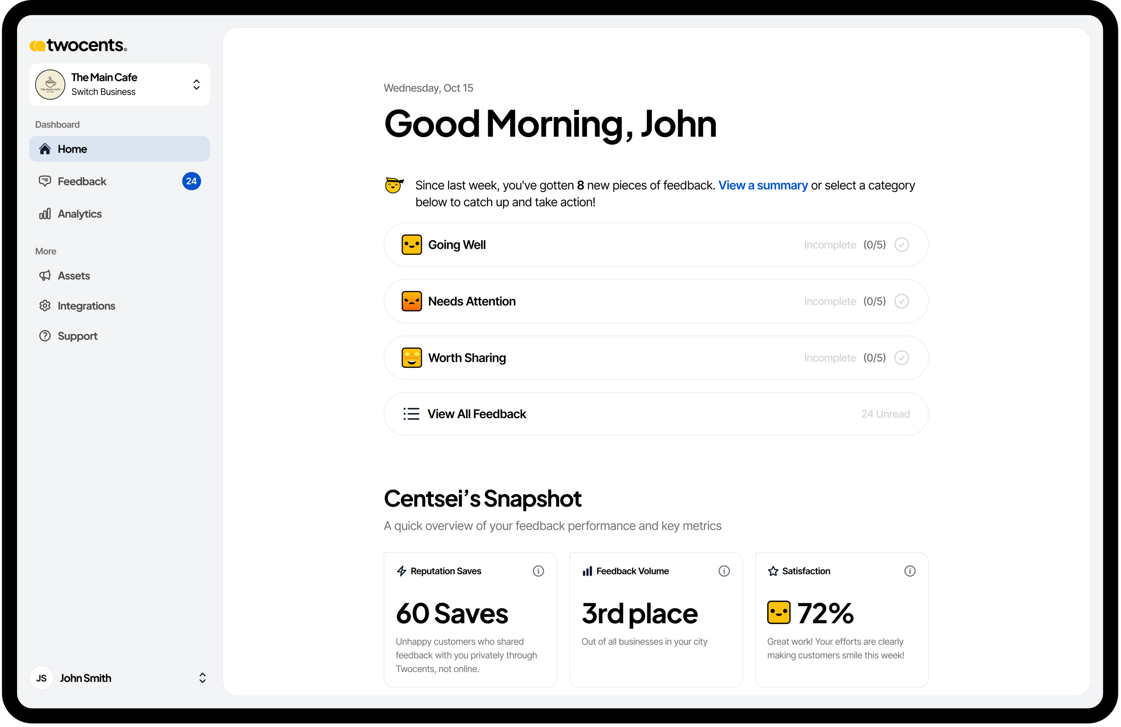Show the Reputation Saves info tooltip icon
Image resolution: width=1121 pixels, height=727 pixels.
538,571
